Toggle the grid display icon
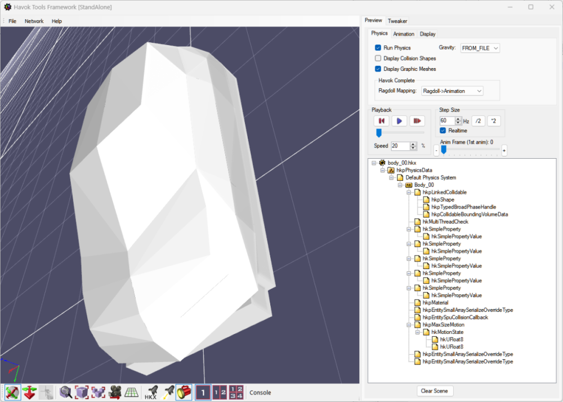 coord(131,392)
